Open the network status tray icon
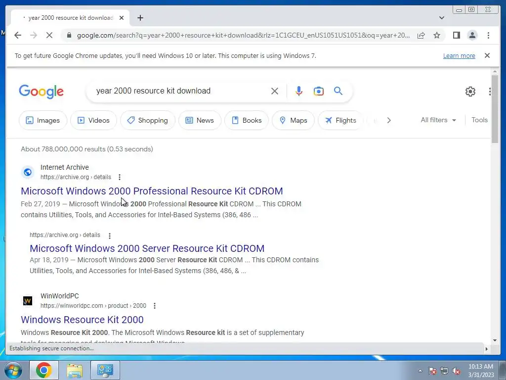 (x=444, y=371)
